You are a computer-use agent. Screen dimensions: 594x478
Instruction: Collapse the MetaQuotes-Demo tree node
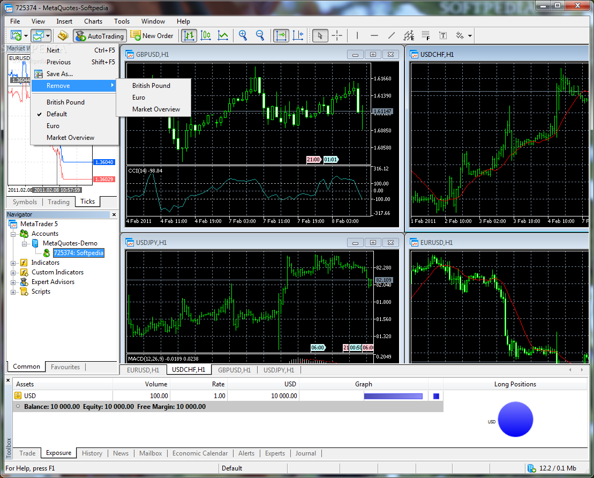(x=24, y=243)
